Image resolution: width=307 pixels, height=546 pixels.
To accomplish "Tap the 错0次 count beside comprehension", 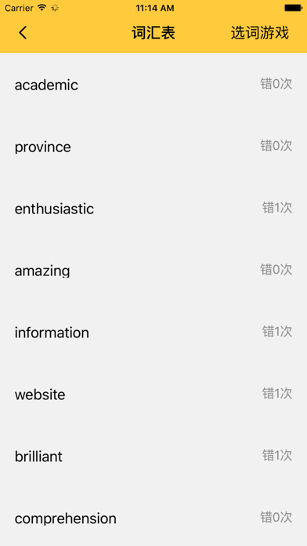I will pyautogui.click(x=276, y=518).
